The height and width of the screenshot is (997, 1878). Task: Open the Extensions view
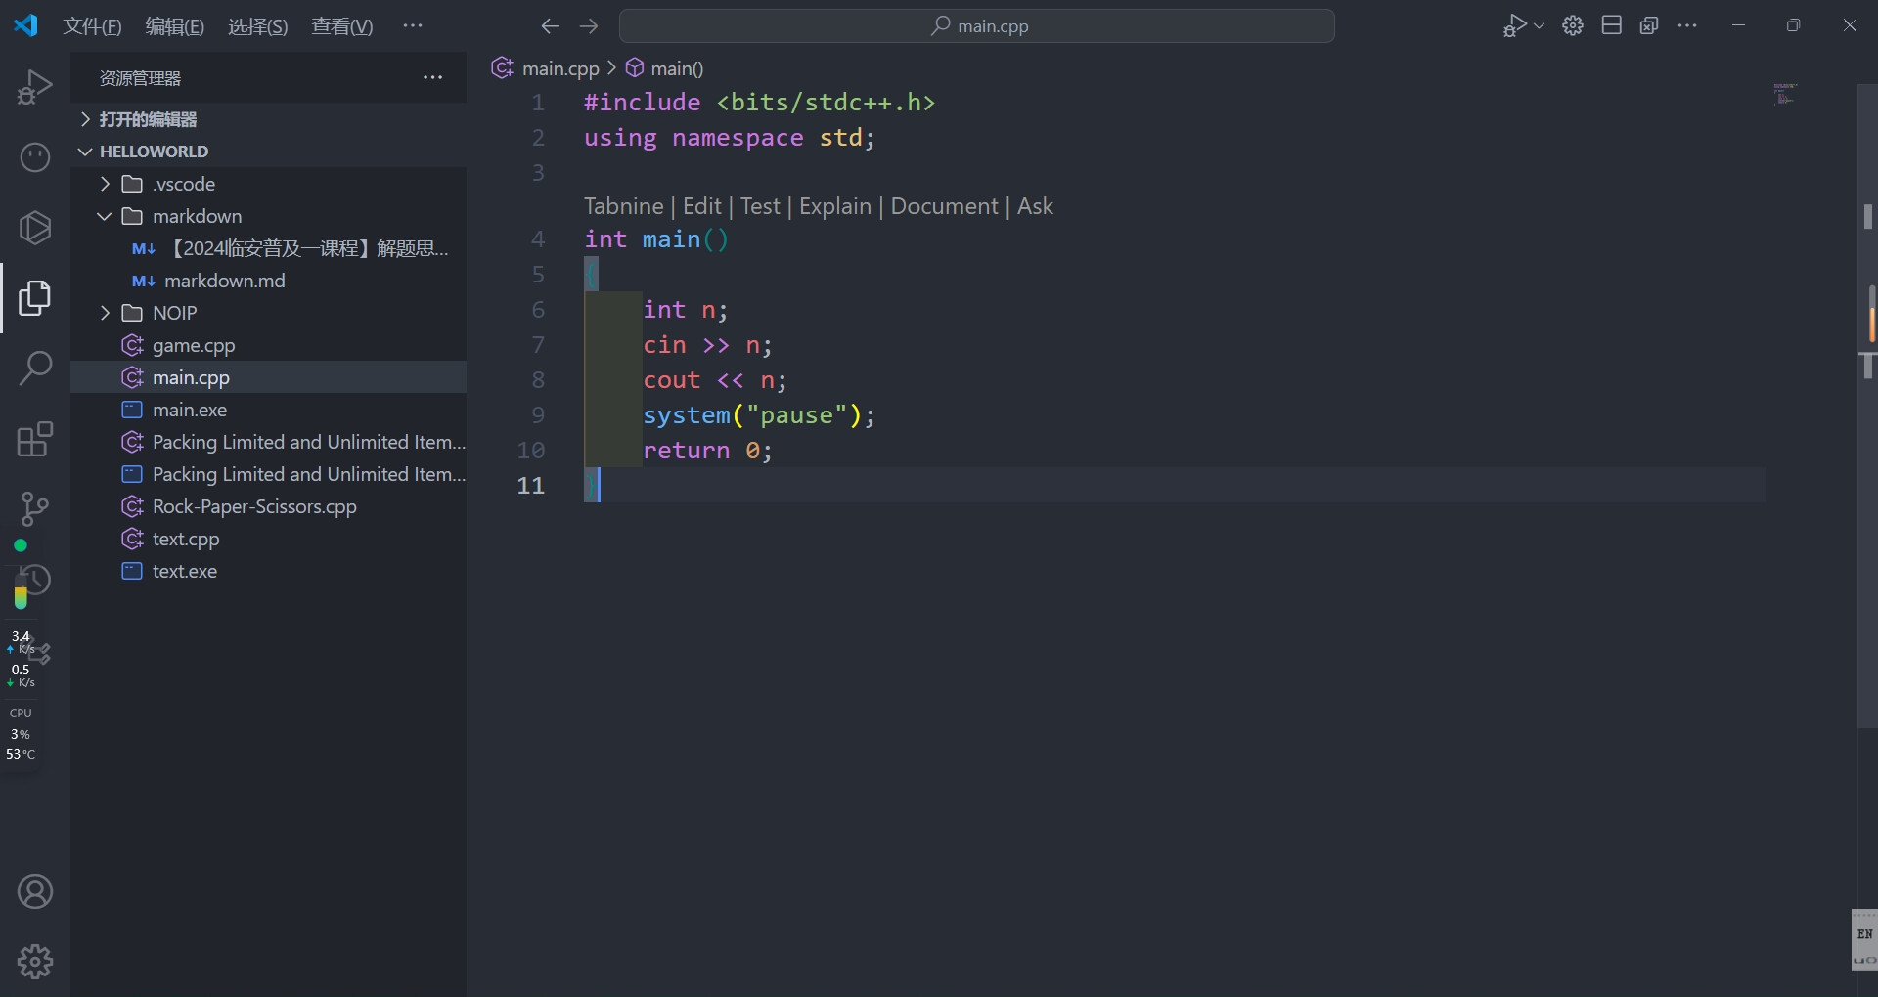[35, 439]
